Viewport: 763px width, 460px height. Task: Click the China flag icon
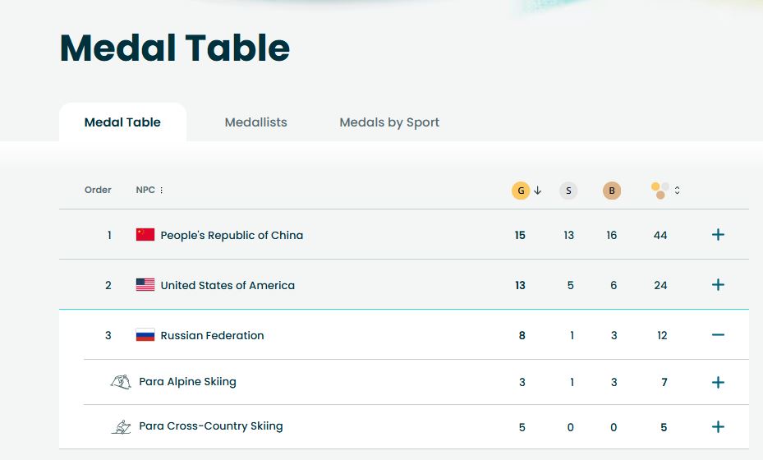[145, 235]
